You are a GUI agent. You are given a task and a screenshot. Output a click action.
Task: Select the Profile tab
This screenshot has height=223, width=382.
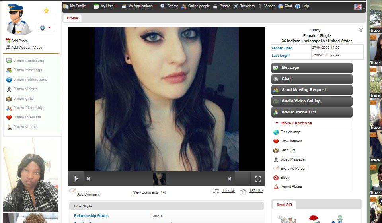pyautogui.click(x=72, y=18)
